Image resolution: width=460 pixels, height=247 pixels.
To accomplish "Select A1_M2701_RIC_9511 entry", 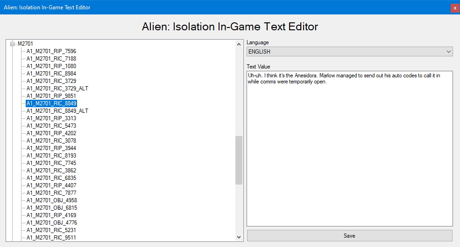I will click(51, 238).
